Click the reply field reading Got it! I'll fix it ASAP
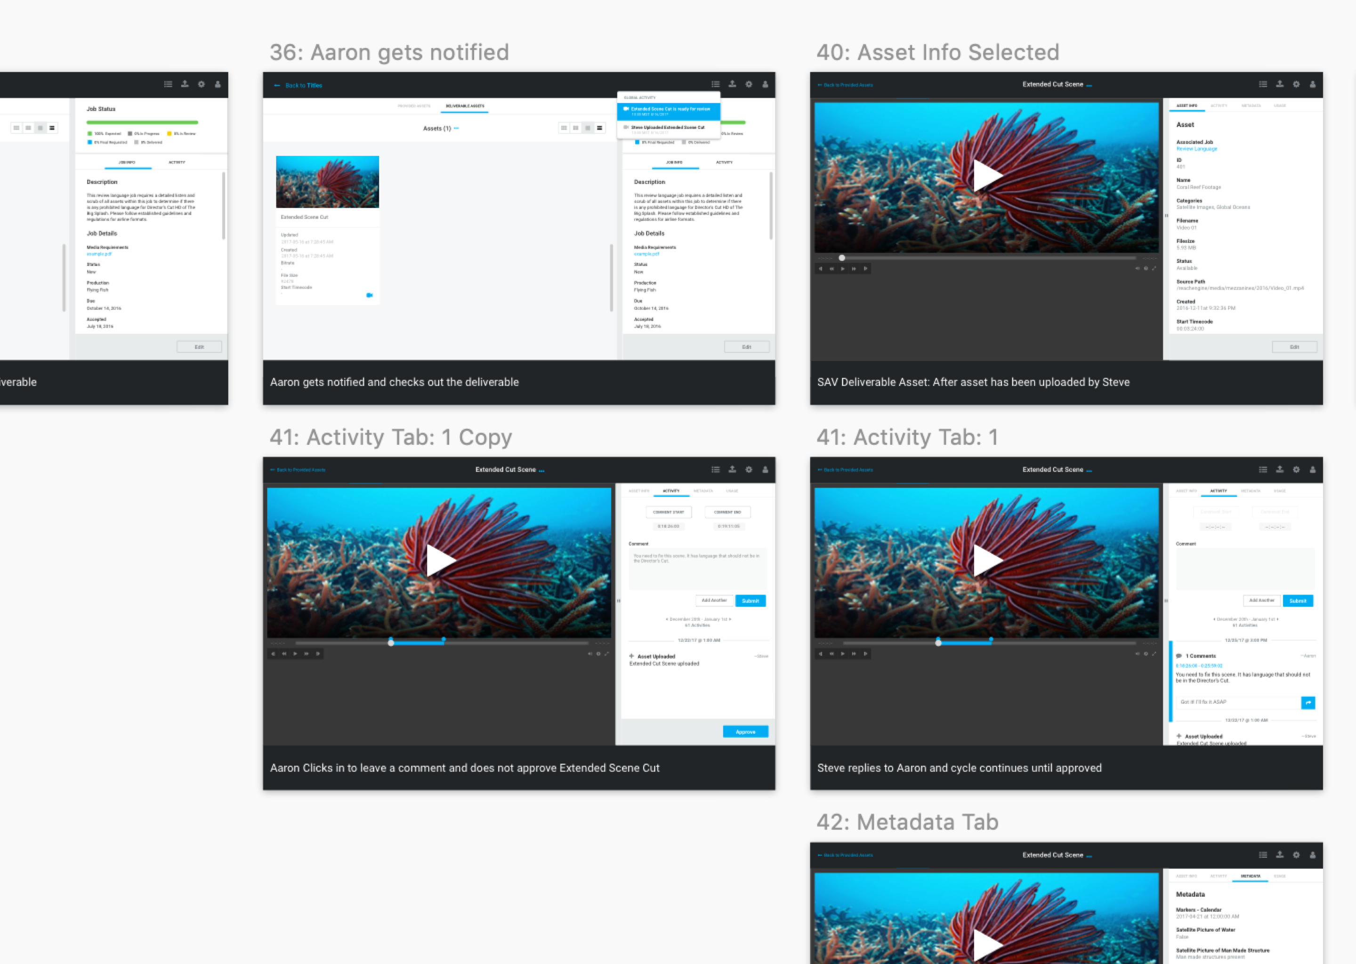Viewport: 1356px width, 964px height. click(x=1238, y=702)
